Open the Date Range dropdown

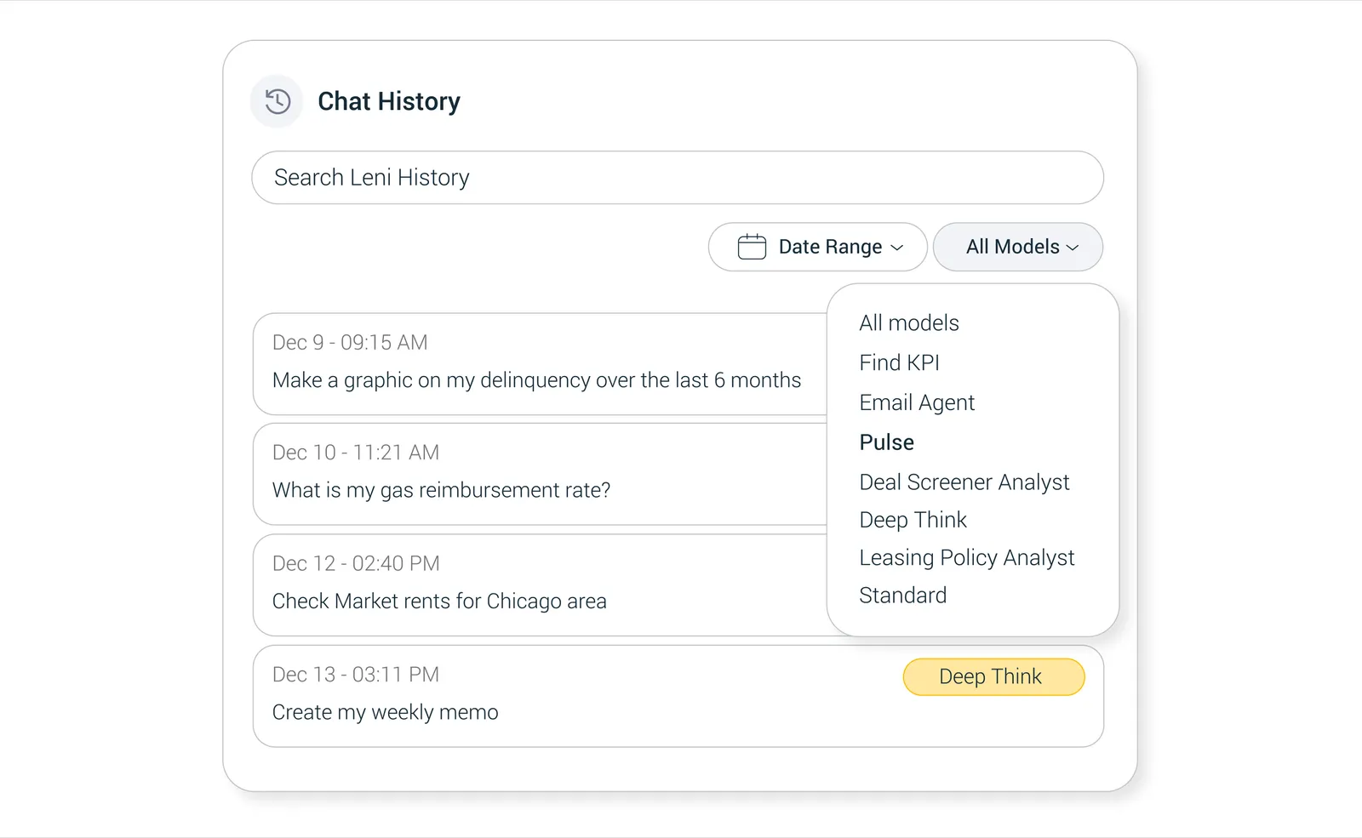click(x=817, y=247)
